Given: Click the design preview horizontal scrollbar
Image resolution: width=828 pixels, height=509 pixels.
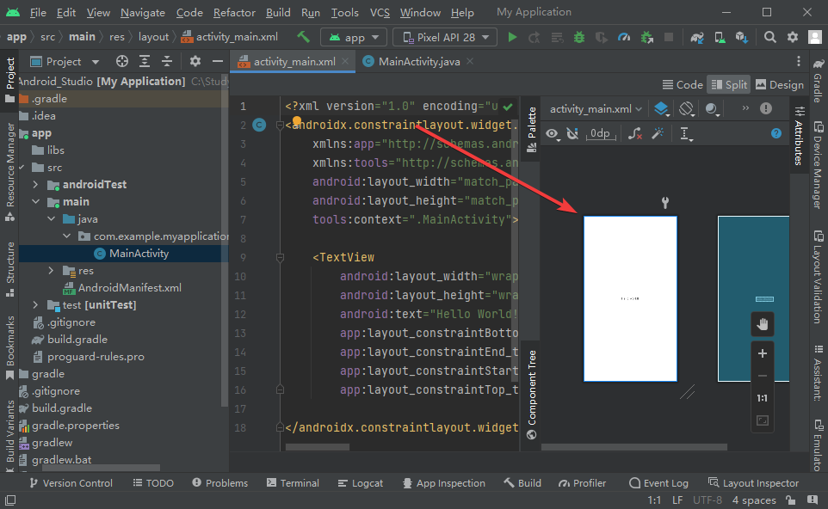Looking at the screenshot, I should point(634,447).
